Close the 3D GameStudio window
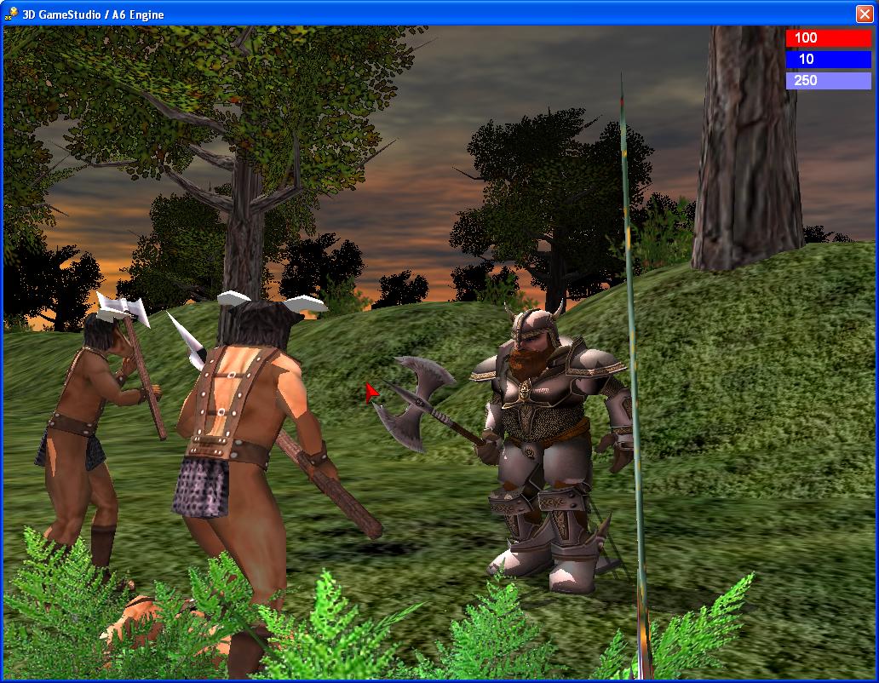Image resolution: width=879 pixels, height=683 pixels. coord(865,14)
